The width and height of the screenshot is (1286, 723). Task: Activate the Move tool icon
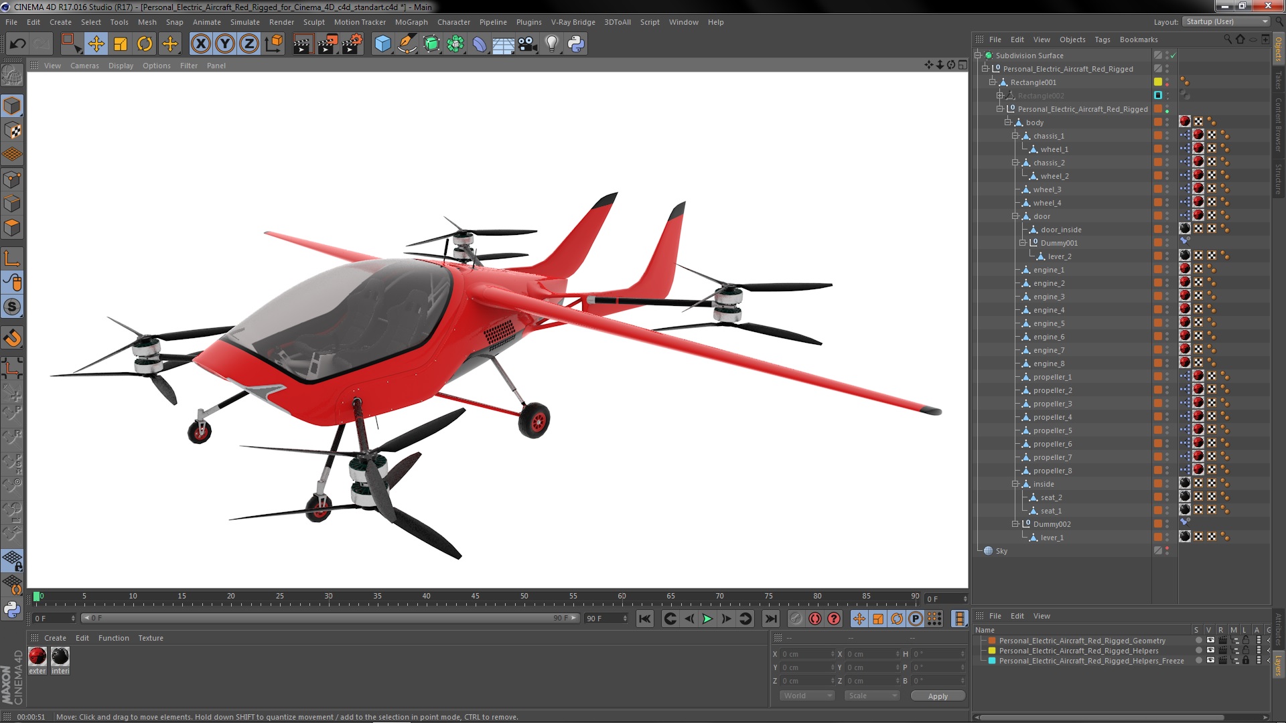point(96,44)
